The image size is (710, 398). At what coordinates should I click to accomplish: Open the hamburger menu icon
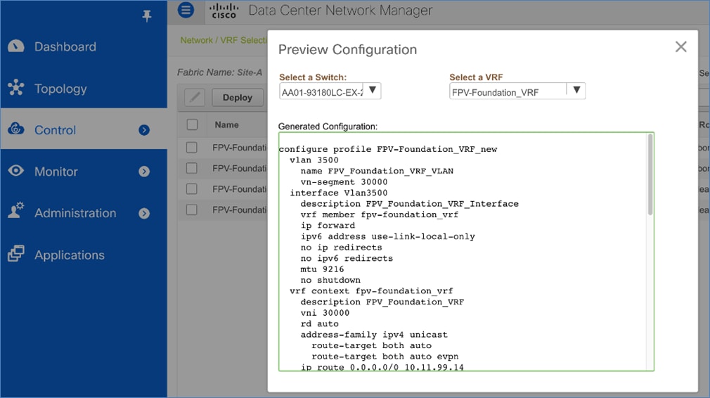[186, 10]
